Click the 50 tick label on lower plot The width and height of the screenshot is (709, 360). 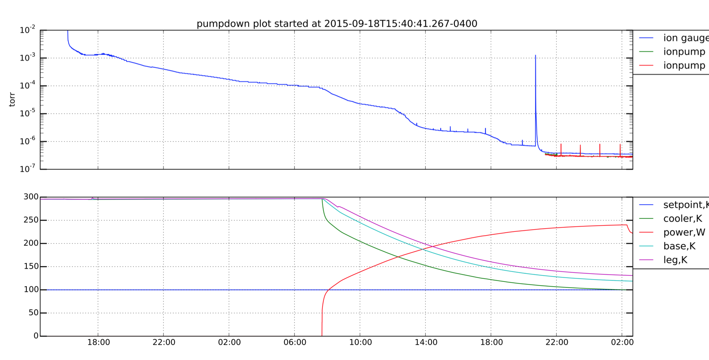[34, 313]
